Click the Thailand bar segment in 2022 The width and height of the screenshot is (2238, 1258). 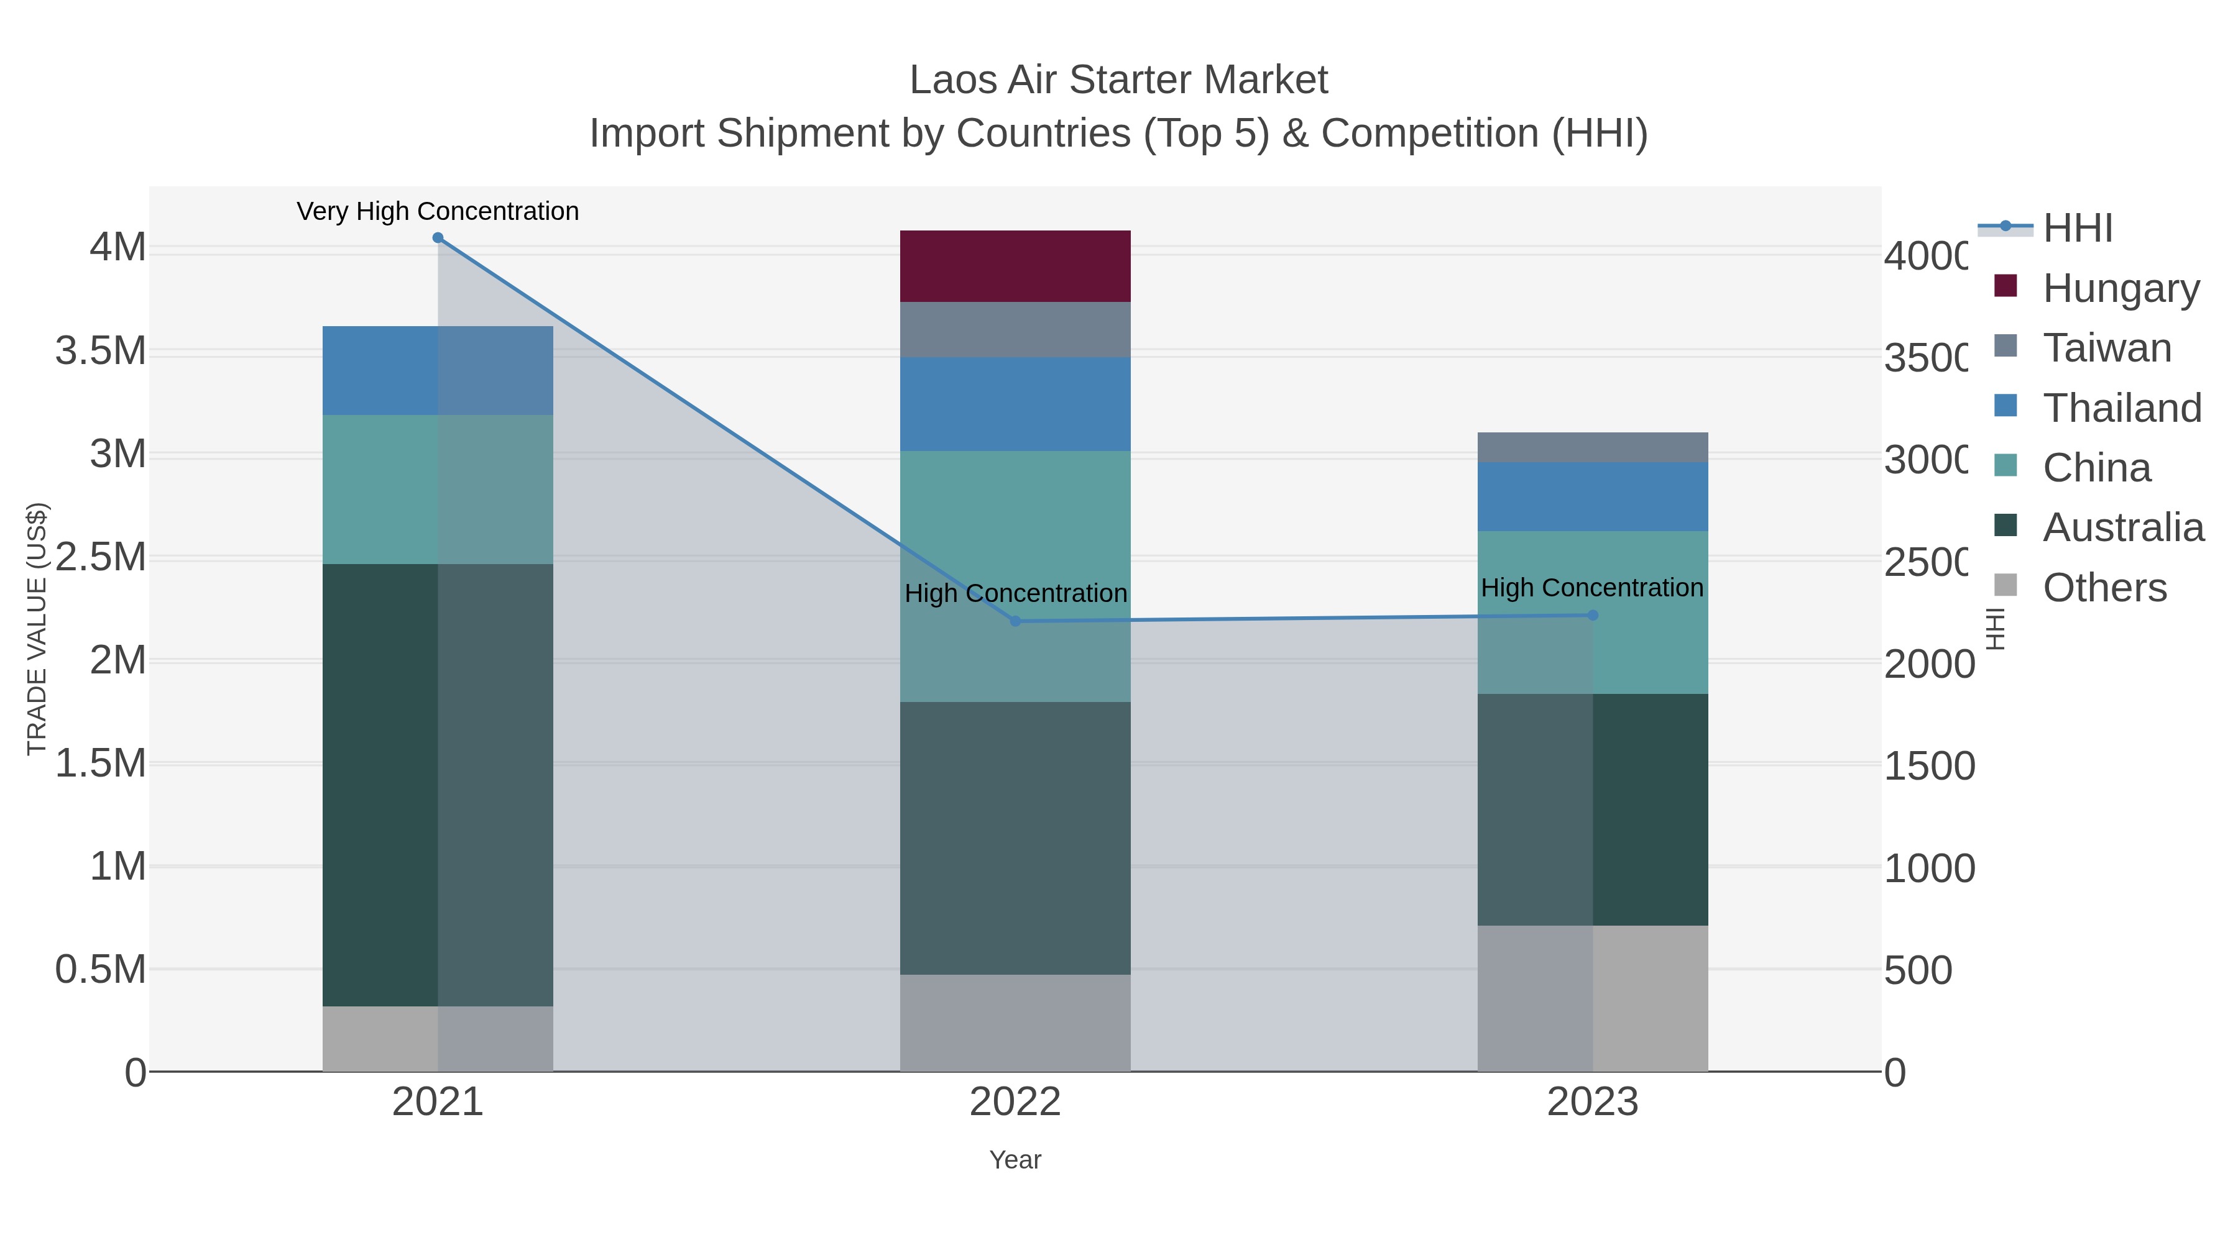click(x=1015, y=404)
